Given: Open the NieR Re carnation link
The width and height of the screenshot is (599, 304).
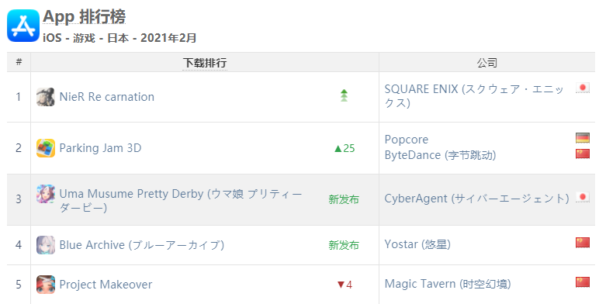Looking at the screenshot, I should 107,97.
